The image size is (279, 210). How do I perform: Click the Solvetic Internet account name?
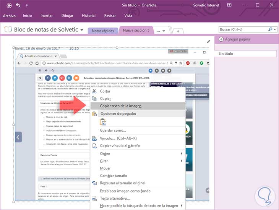pos(206,5)
